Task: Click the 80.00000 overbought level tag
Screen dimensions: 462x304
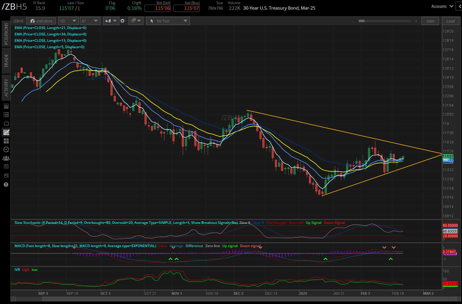Action: click(x=450, y=225)
